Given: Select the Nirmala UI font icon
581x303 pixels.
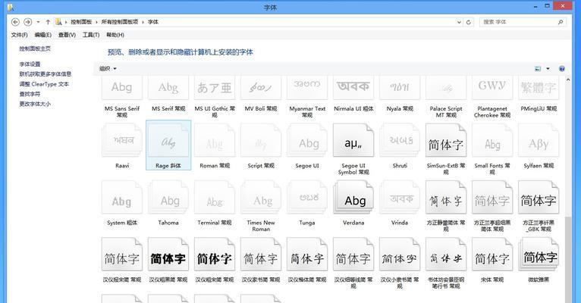Looking at the screenshot, I should pos(353,88).
